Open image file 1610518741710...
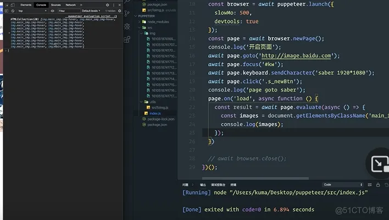The height and width of the screenshot is (220, 389). pyautogui.click(x=164, y=56)
